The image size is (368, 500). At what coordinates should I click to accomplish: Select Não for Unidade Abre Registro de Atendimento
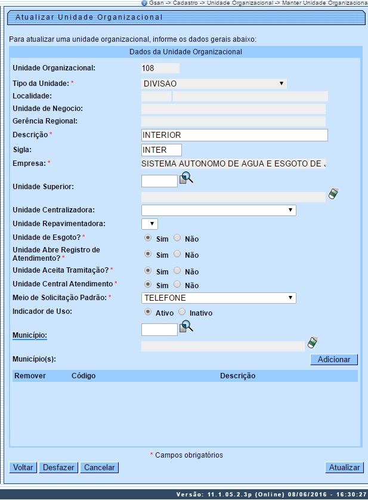[x=177, y=255]
